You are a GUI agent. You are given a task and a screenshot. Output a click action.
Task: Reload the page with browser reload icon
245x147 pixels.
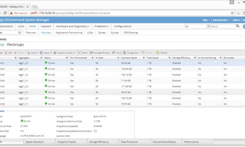[x=5, y=13]
